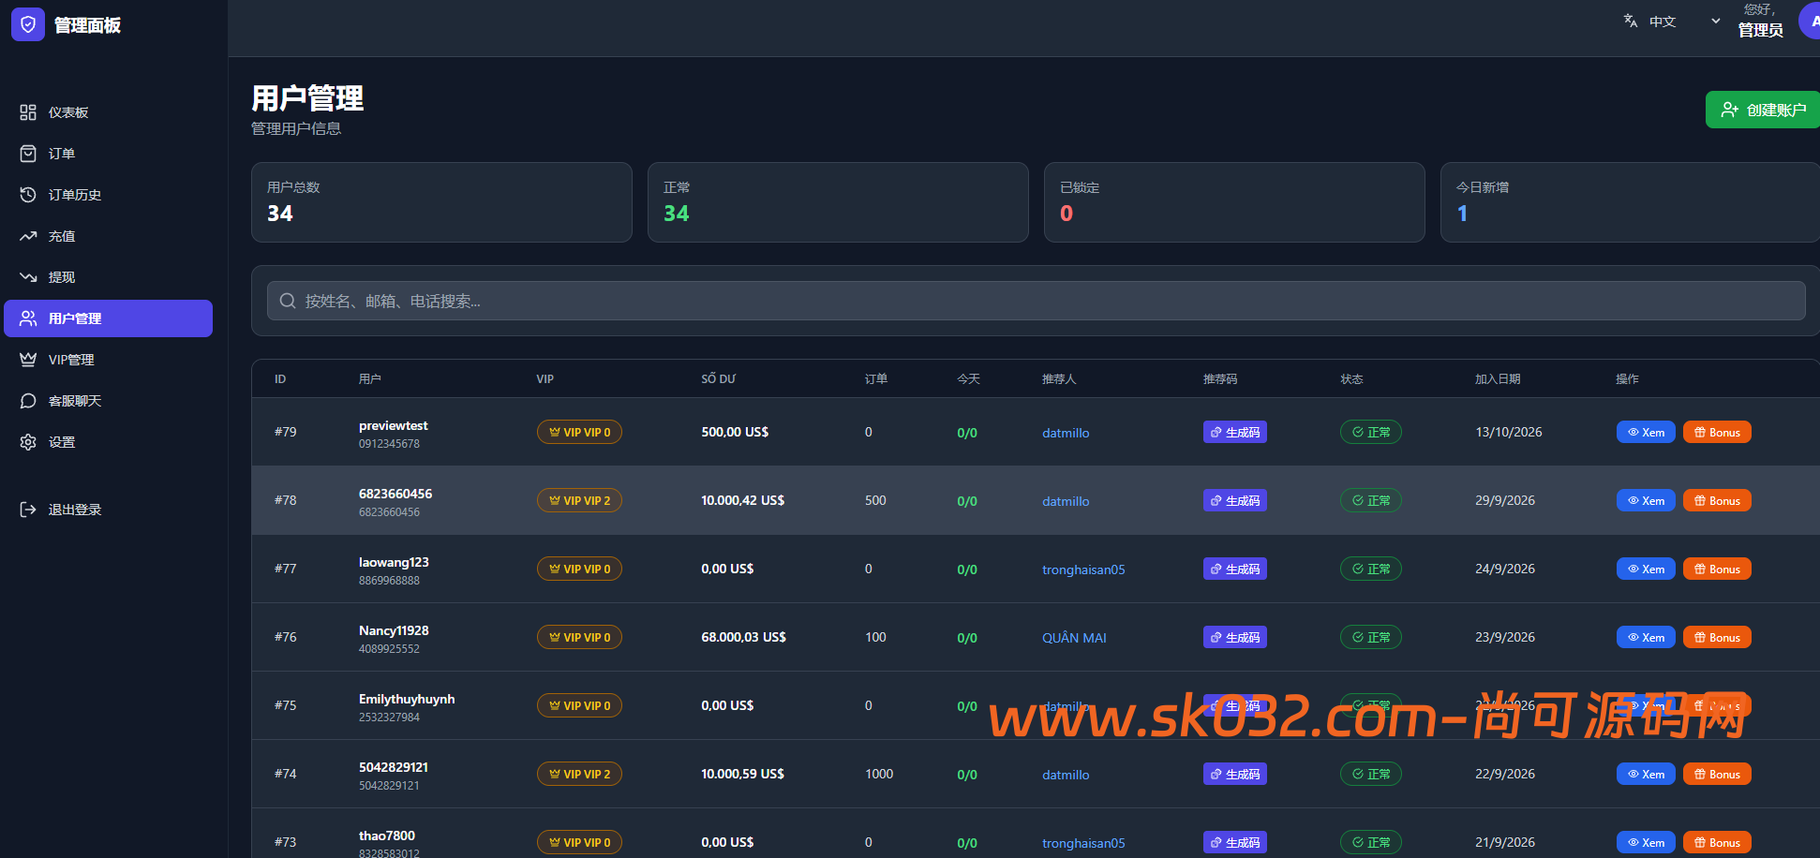Click Bonus for user previewtest
Viewport: 1820px width, 858px height.
click(1717, 432)
